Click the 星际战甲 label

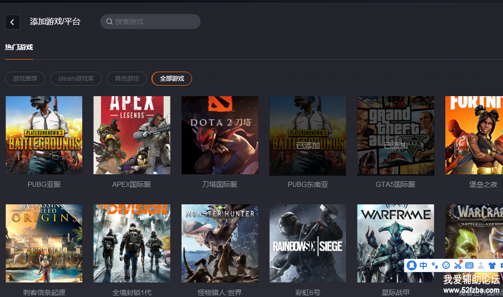(x=396, y=292)
